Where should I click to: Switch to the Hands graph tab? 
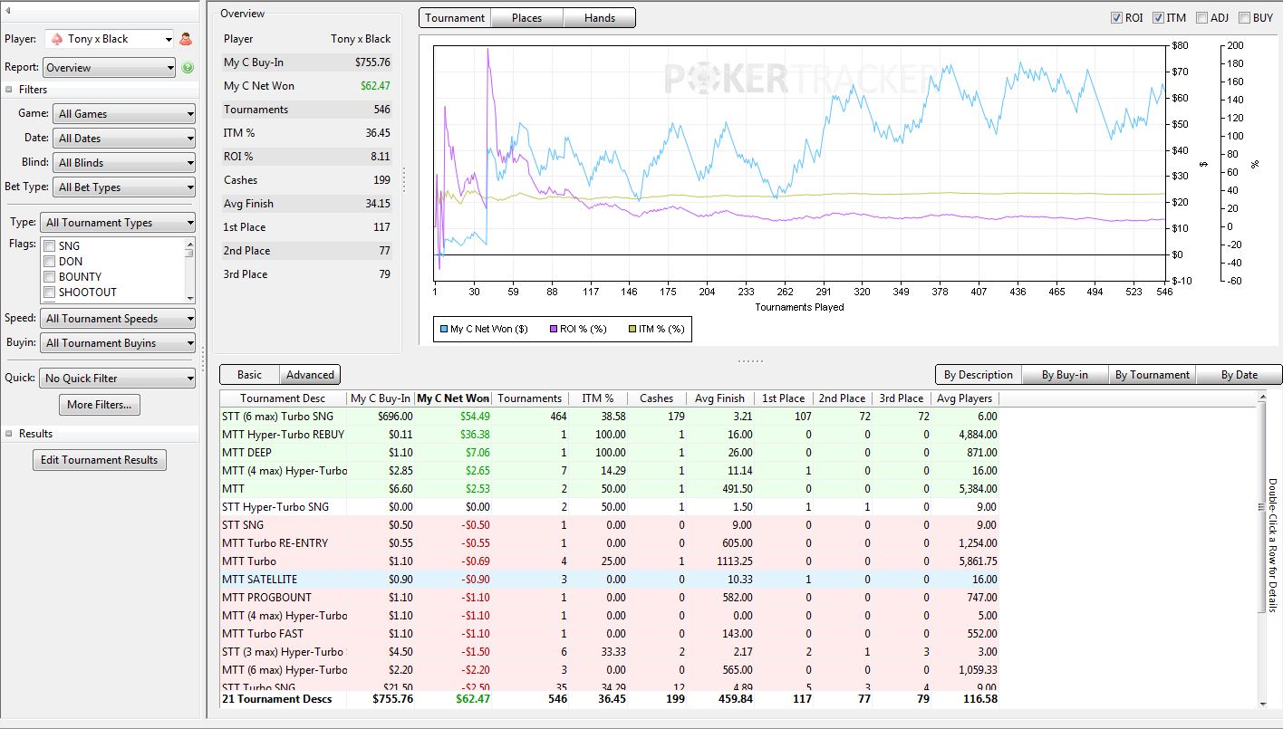pos(600,18)
